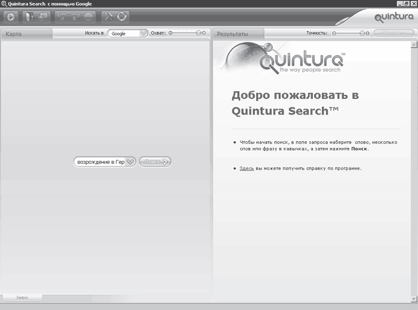This screenshot has width=418, height=310.
Task: Click the Обновить button
Action: click(x=392, y=33)
